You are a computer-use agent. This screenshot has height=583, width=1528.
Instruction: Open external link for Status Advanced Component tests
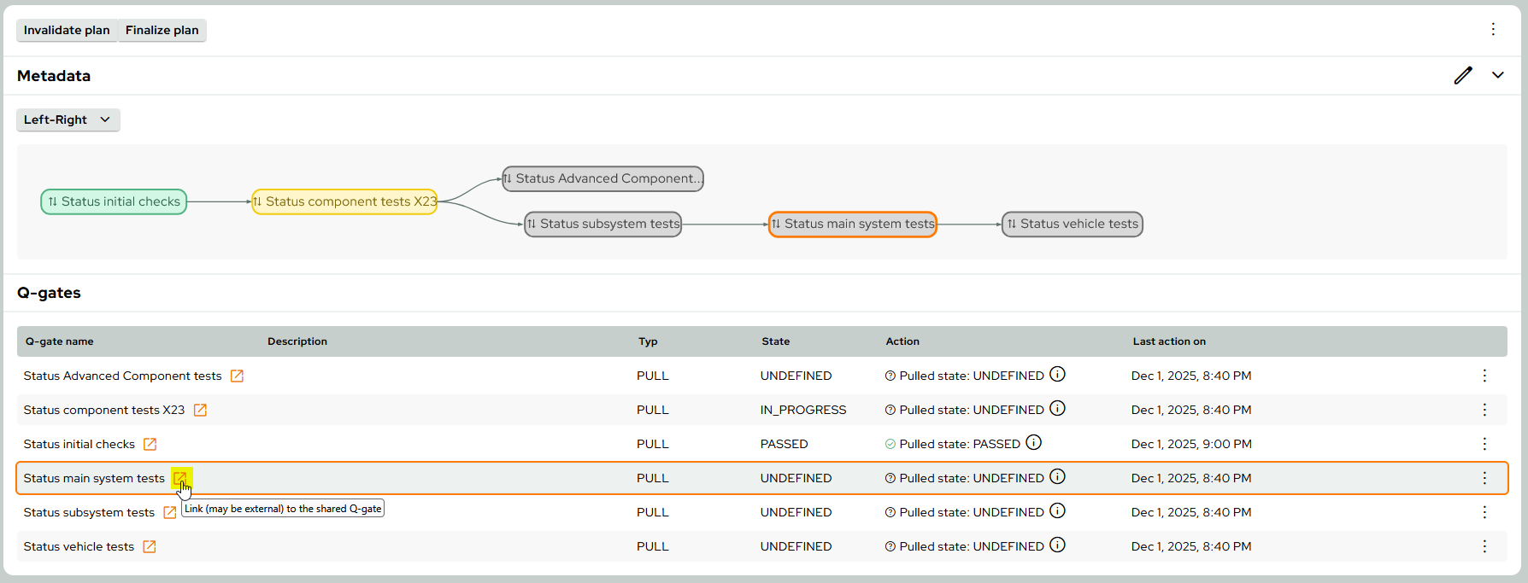point(237,376)
